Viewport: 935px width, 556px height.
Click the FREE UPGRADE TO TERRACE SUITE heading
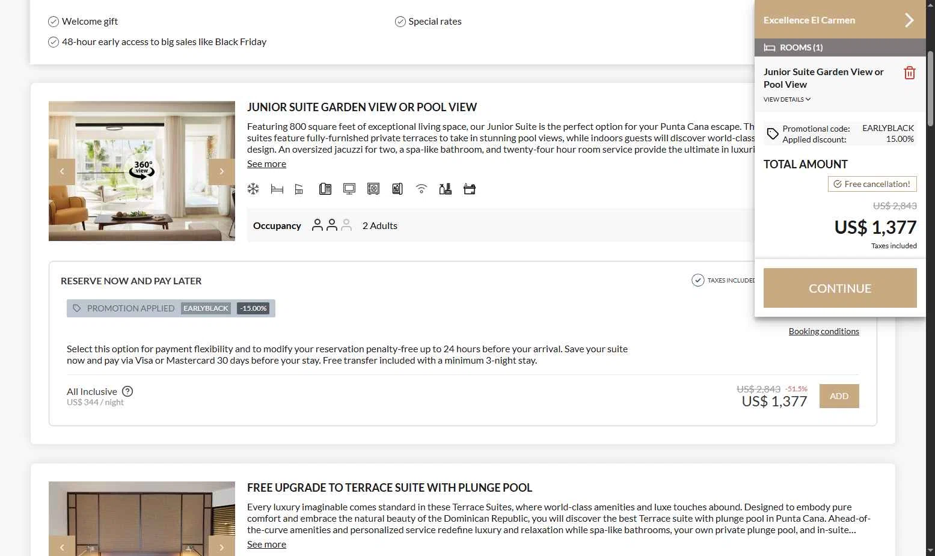tap(390, 487)
